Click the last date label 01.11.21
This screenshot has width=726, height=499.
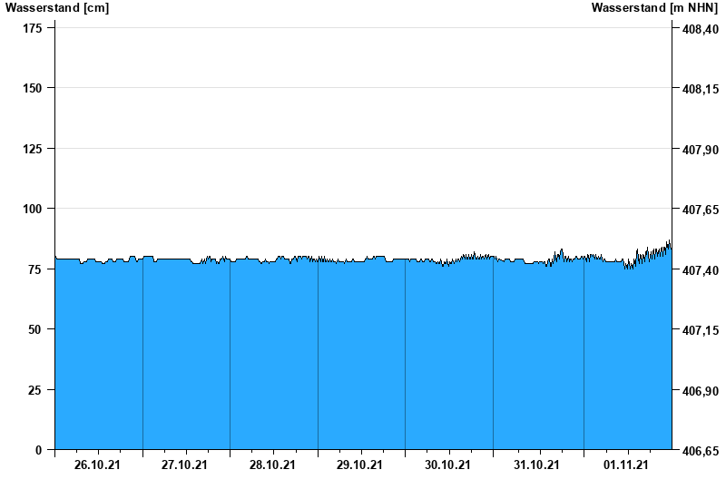tap(626, 465)
